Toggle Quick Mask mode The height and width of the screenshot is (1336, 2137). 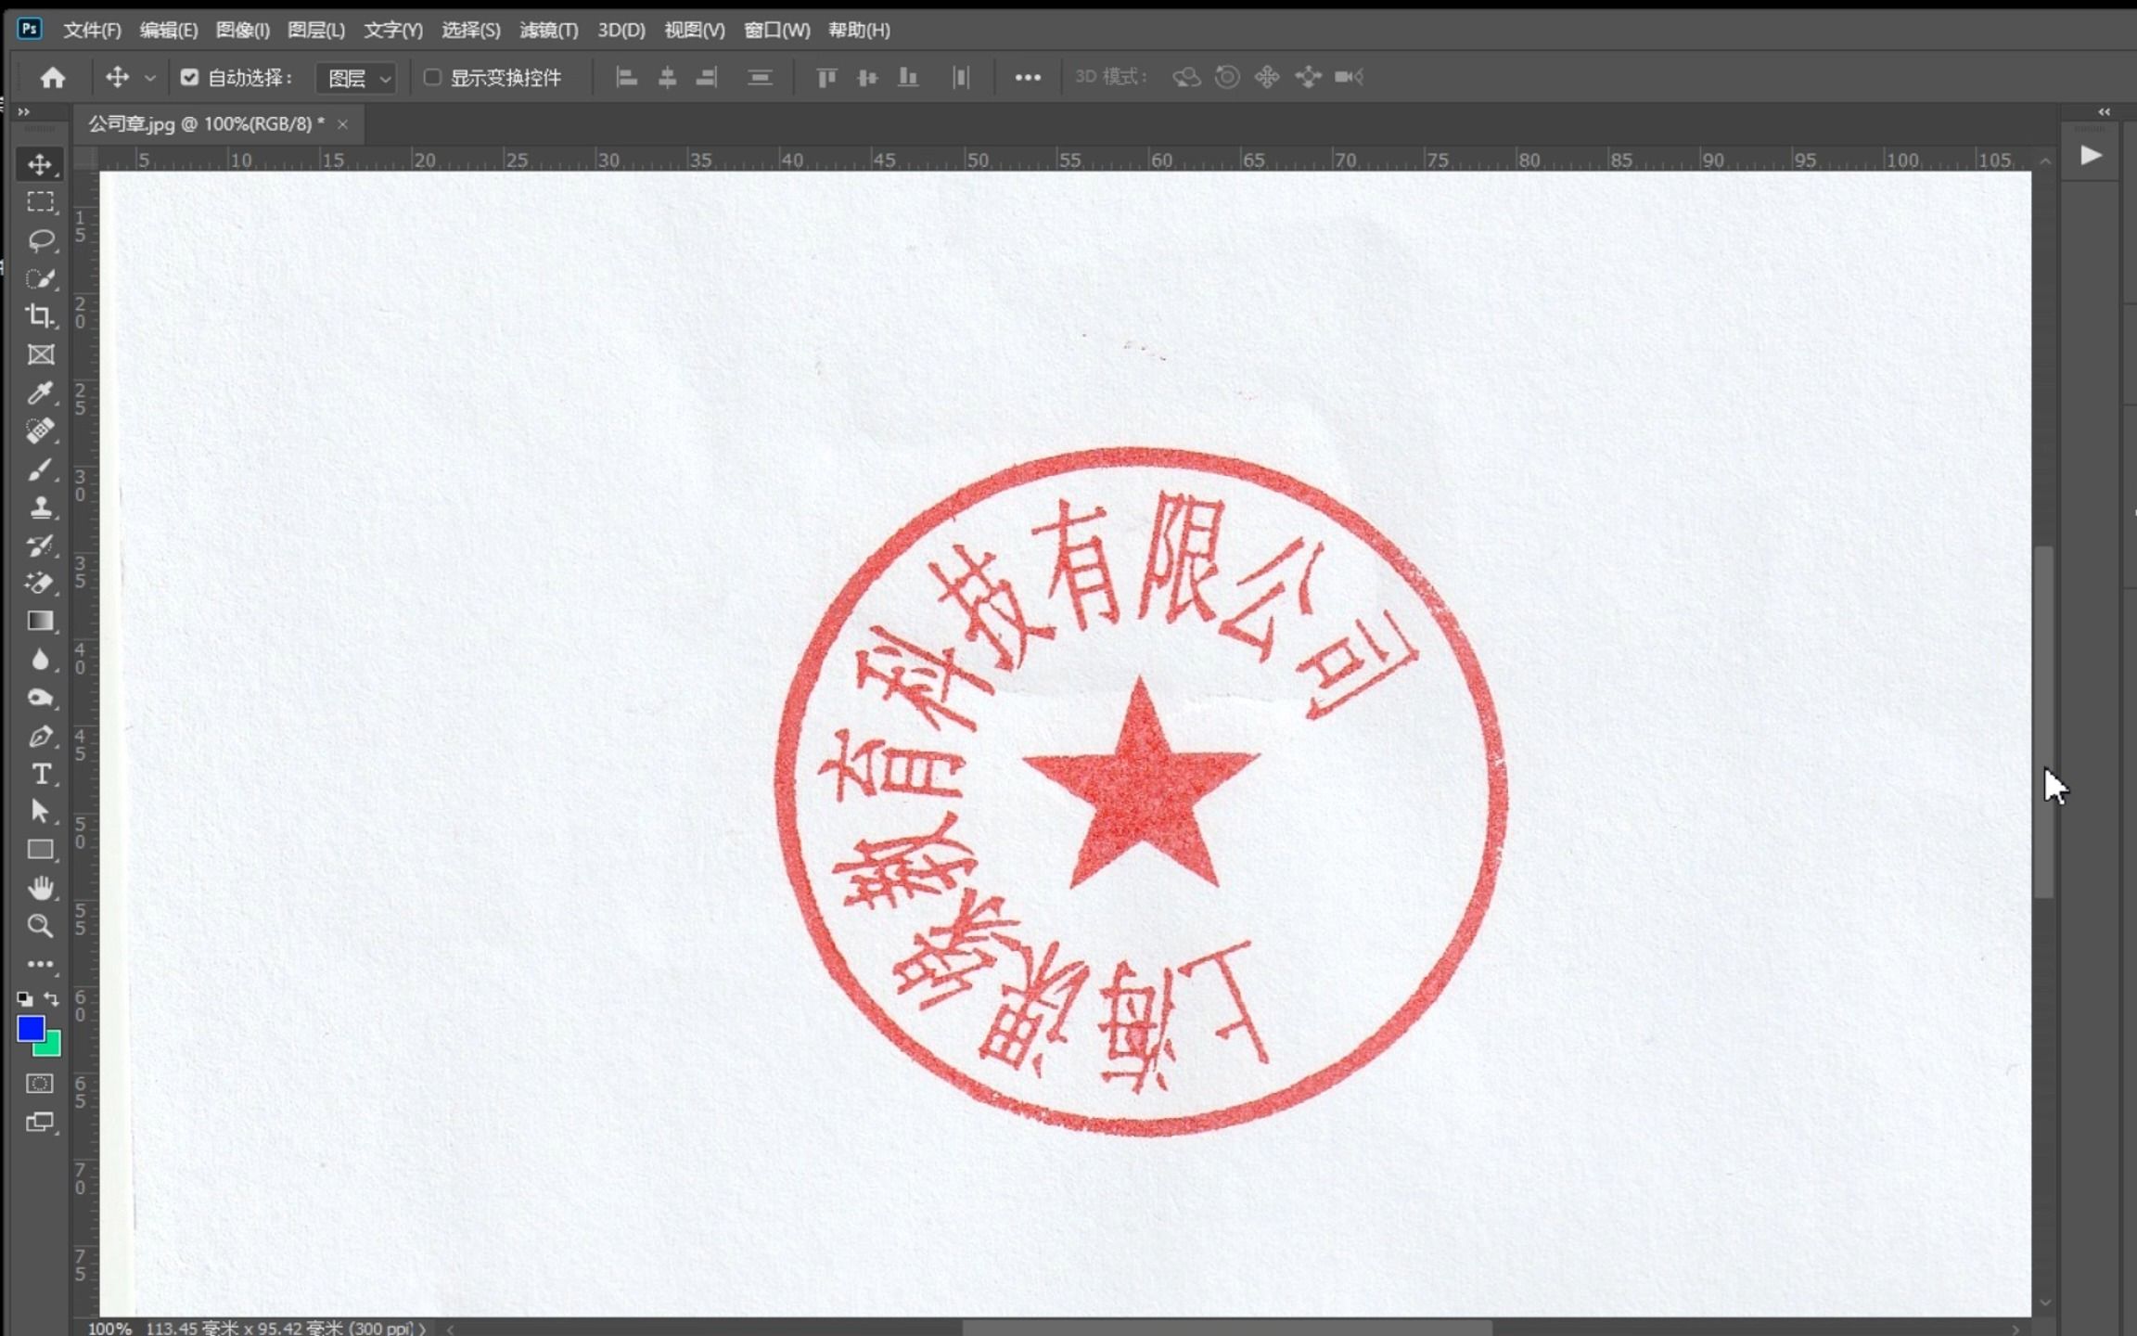(x=39, y=1084)
